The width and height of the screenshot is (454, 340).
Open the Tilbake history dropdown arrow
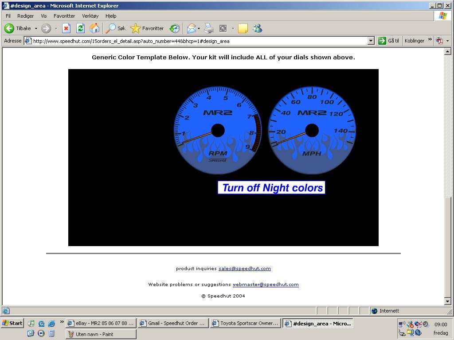pos(36,28)
